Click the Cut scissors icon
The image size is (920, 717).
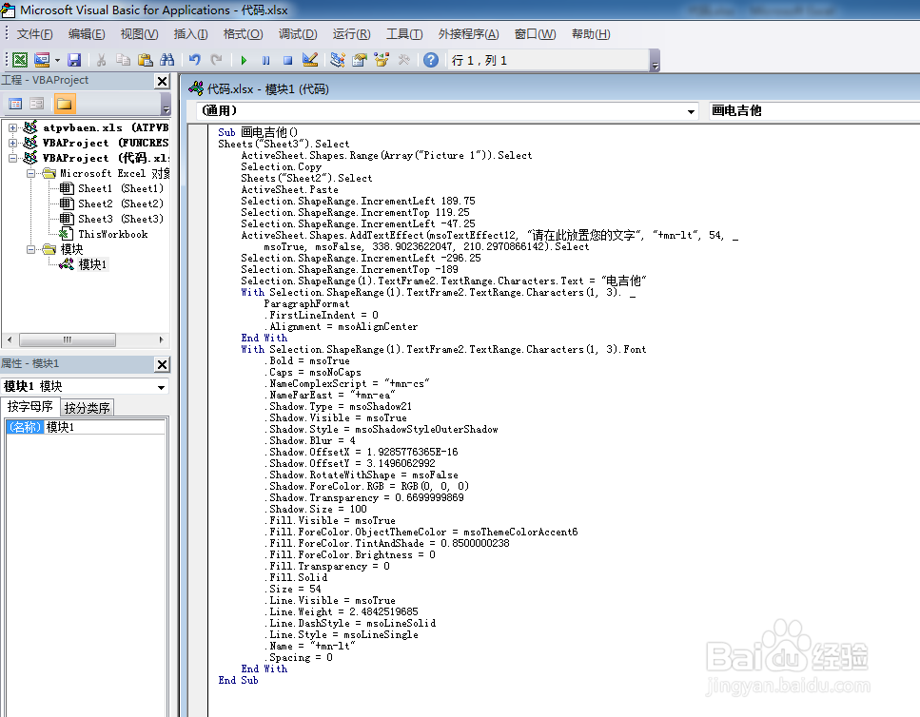[102, 60]
